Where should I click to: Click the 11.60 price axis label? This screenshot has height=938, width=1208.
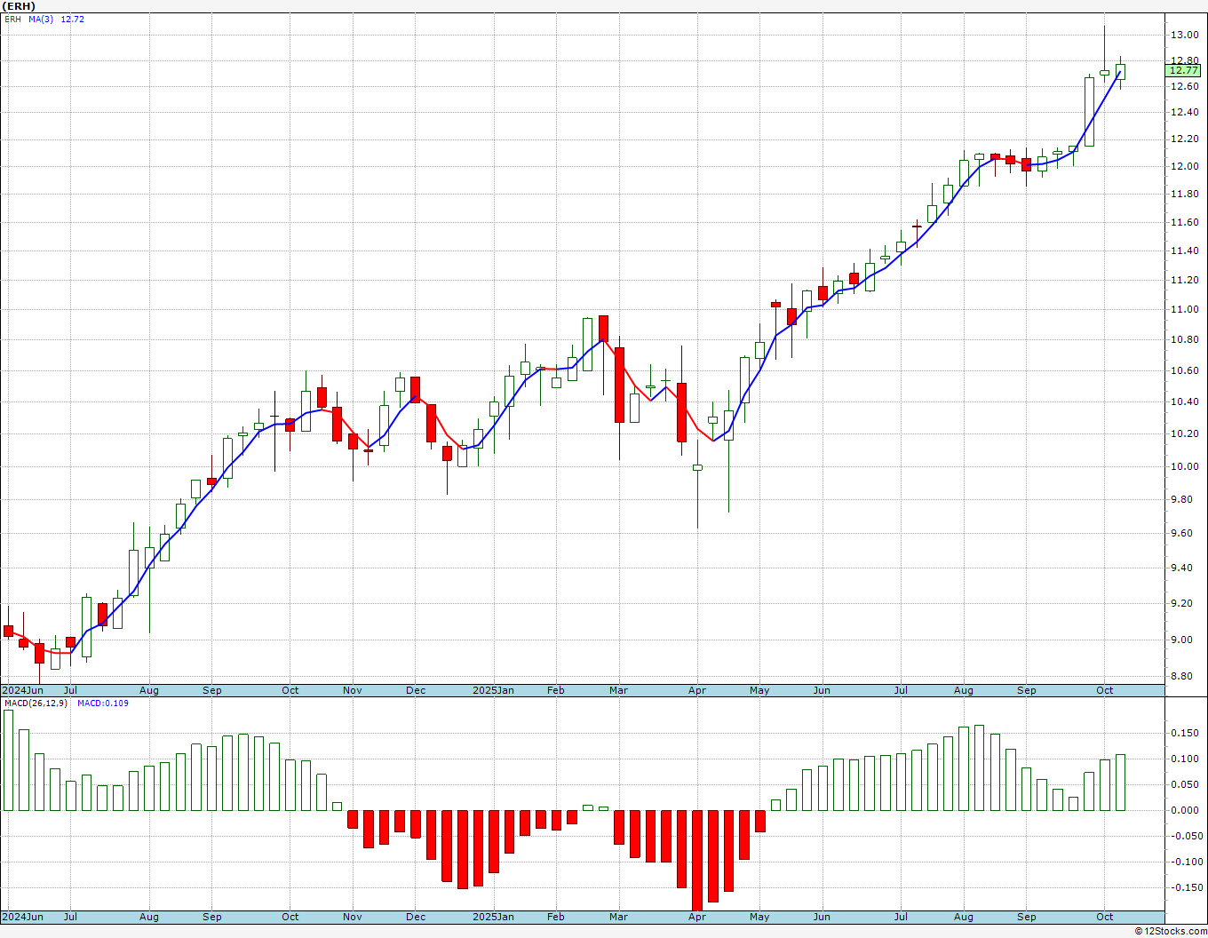click(x=1184, y=222)
